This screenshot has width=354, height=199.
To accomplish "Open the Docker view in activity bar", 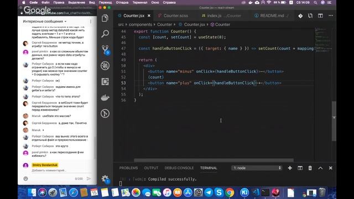I will coord(105,97).
